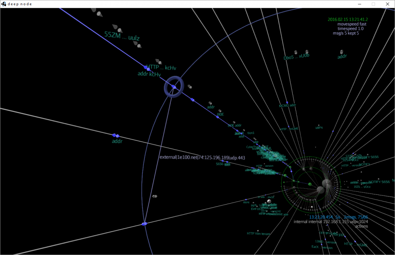Click the 'movespeed fast' status text

coord(352,24)
